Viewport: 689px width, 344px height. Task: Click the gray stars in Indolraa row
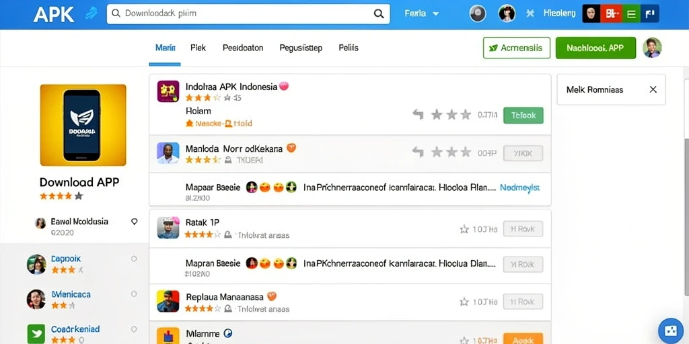(451, 115)
